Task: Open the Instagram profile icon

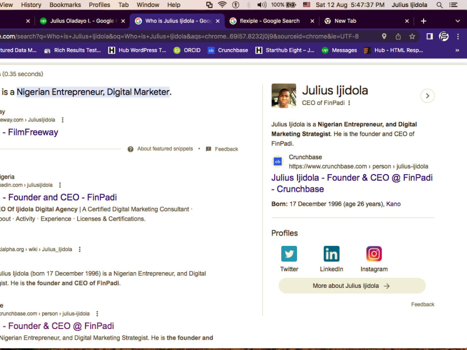Action: tap(374, 253)
